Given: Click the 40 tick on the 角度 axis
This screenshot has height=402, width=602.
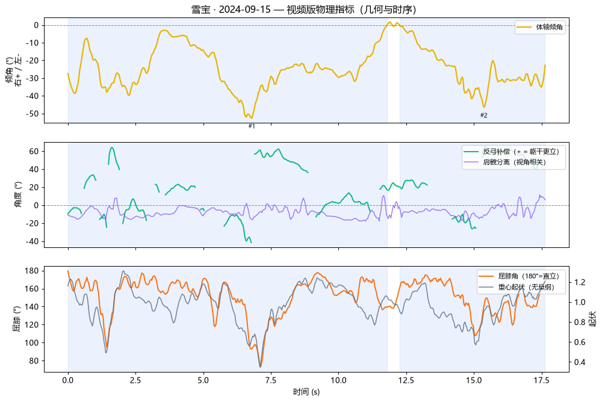Looking at the screenshot, I should (x=34, y=169).
